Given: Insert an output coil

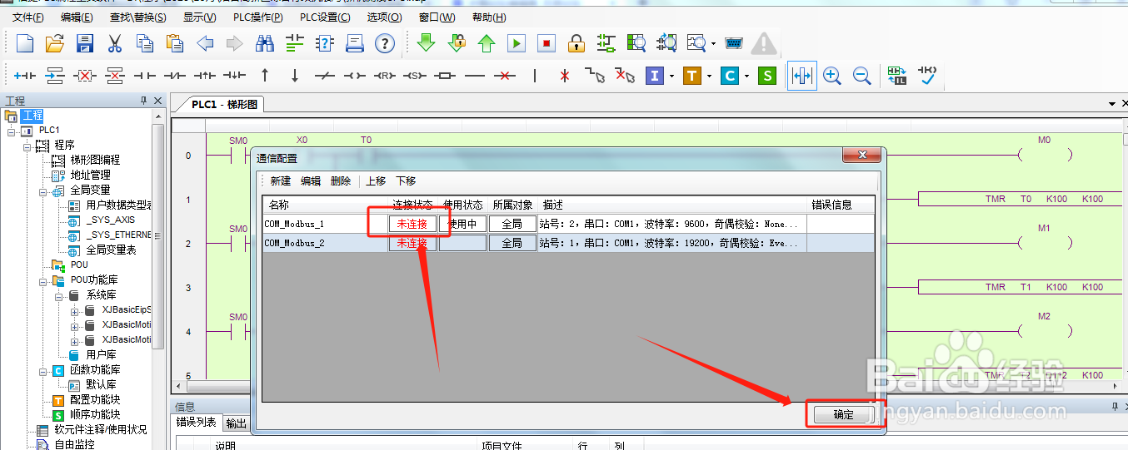Looking at the screenshot, I should [355, 76].
